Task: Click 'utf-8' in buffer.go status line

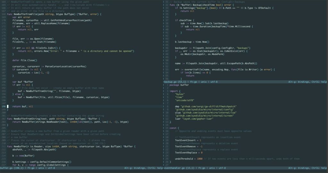Action: pyautogui.click(x=52, y=168)
